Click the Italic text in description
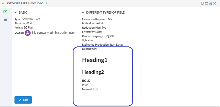Screen dimensions: 220x107 (x=85, y=85)
